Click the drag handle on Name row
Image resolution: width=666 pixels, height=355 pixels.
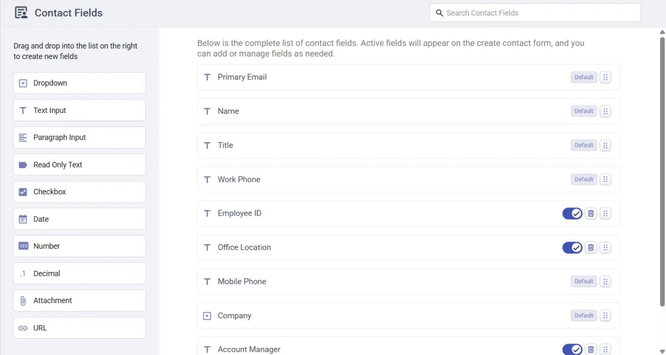click(x=606, y=111)
